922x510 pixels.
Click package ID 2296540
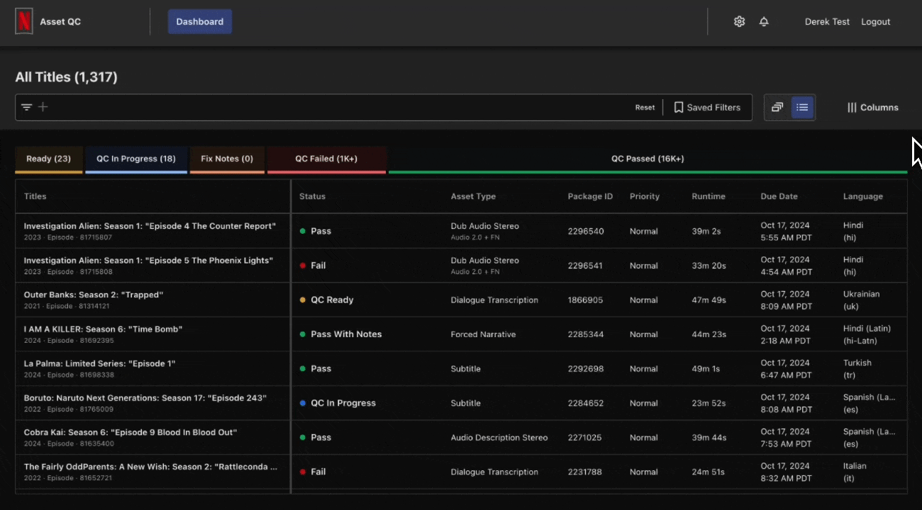(x=586, y=231)
